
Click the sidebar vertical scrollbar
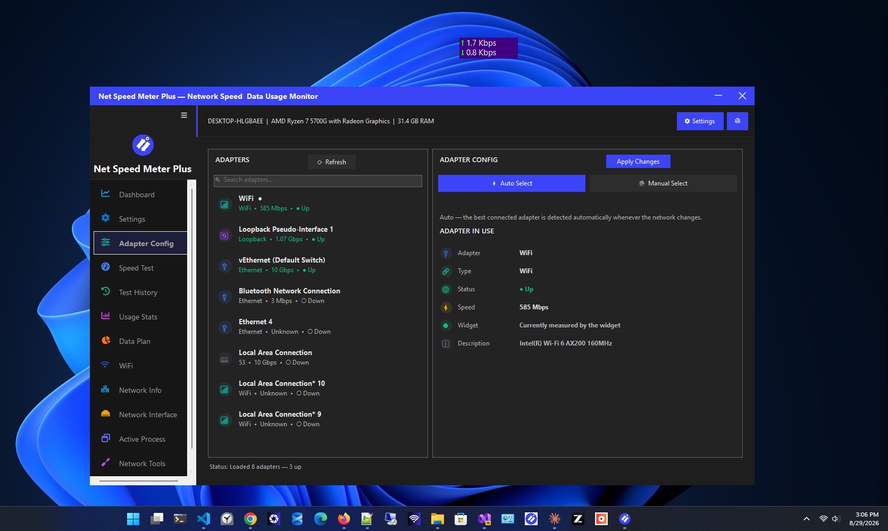(x=192, y=319)
